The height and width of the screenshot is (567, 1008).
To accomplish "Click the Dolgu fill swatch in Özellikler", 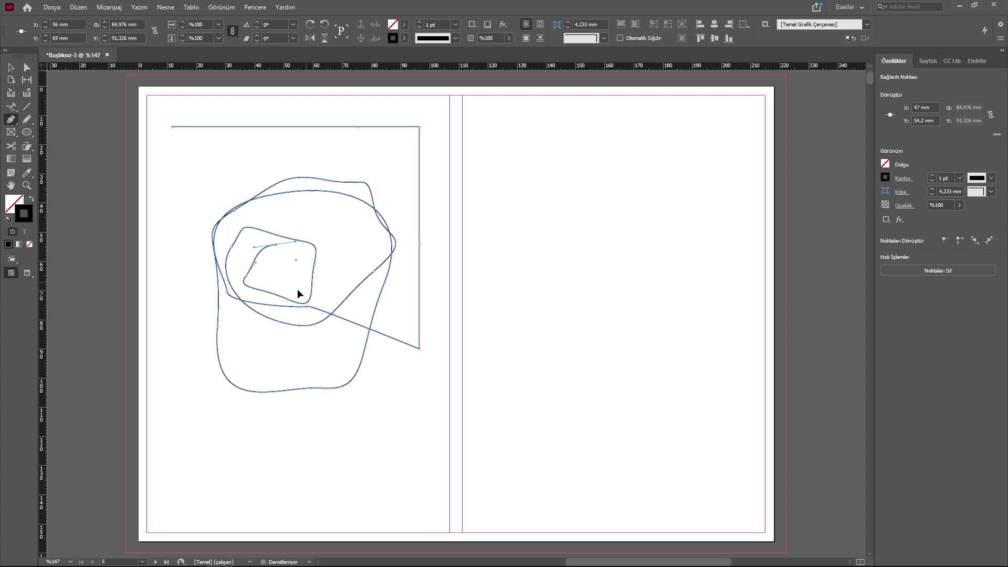I will pos(885,164).
